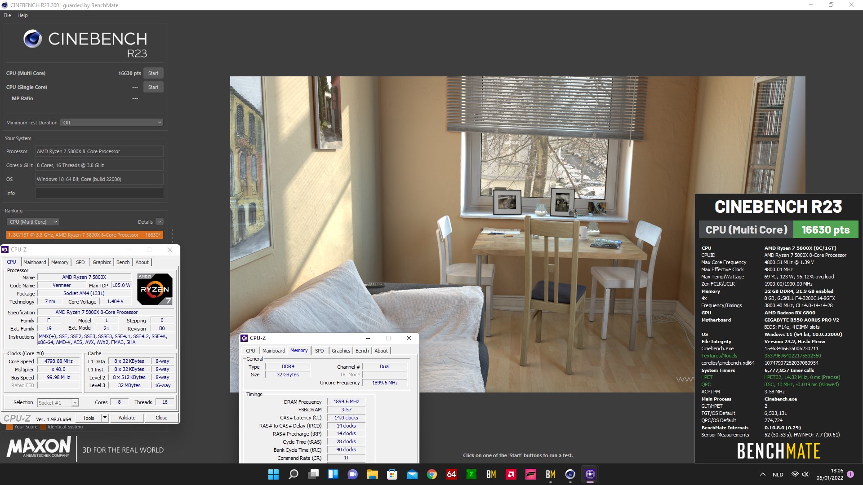Open the clock and date panel
The image size is (863, 485).
[830, 474]
